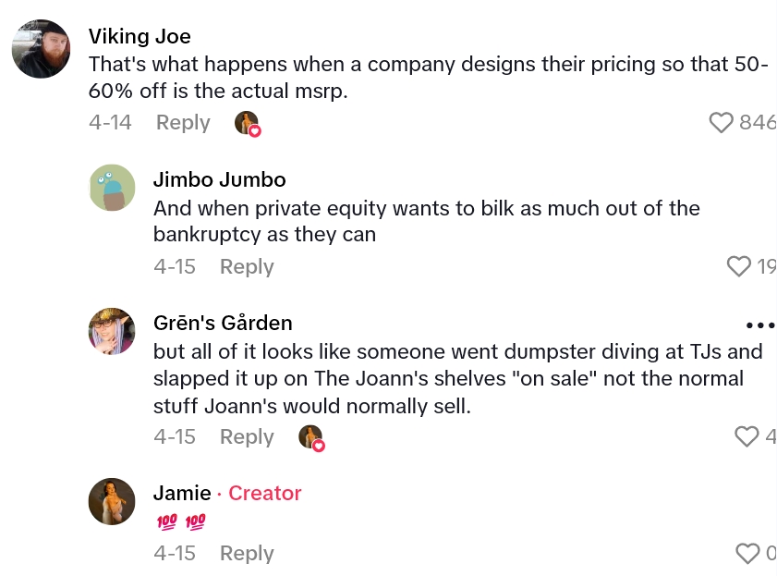Viewport: 777px width, 576px height.
Task: Open the Jamie username link
Action: coord(182,493)
